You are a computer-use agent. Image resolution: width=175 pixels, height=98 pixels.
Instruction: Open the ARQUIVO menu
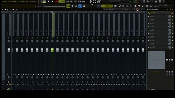tap(5, 1)
